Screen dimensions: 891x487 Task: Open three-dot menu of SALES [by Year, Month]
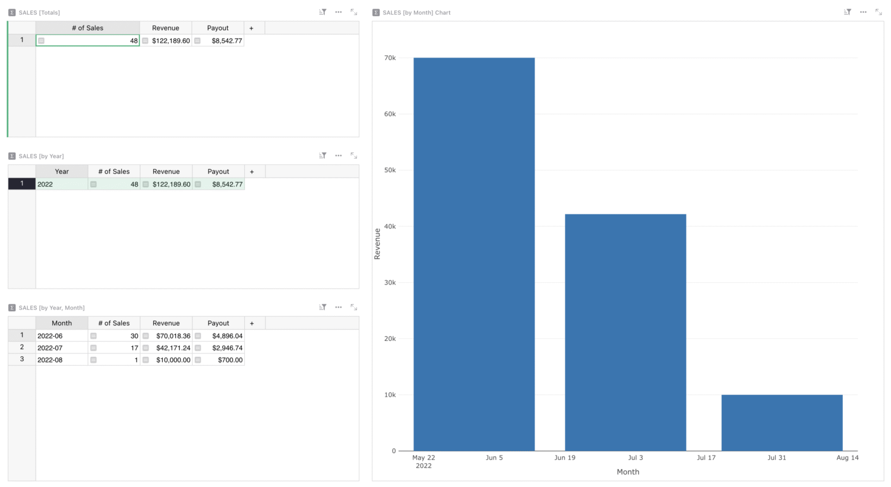pos(339,307)
